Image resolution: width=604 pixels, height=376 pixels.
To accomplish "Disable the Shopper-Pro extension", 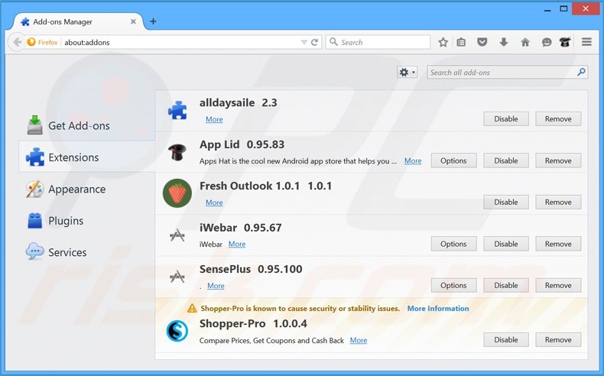I will click(x=506, y=340).
